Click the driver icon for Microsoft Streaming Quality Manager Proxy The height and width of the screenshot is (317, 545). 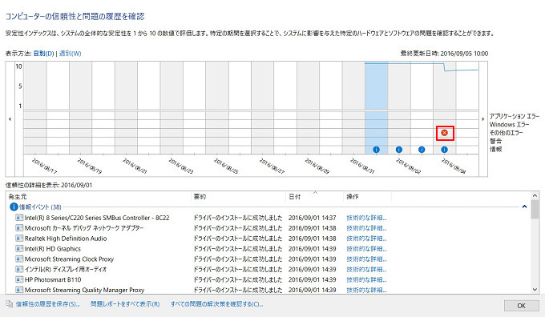(19, 290)
